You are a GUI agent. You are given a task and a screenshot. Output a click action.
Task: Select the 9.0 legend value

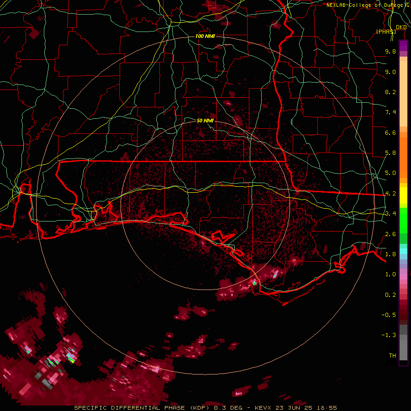390,72
